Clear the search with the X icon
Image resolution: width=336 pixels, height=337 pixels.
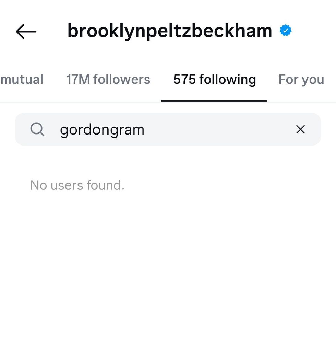[300, 129]
